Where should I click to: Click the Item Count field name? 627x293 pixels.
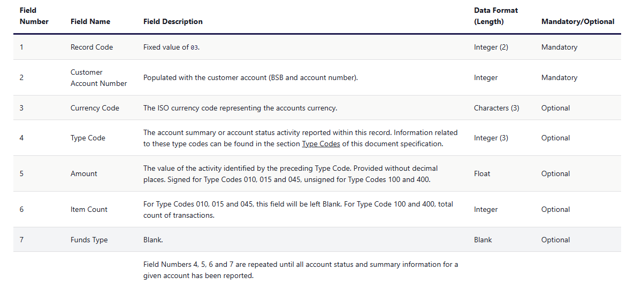click(x=89, y=209)
